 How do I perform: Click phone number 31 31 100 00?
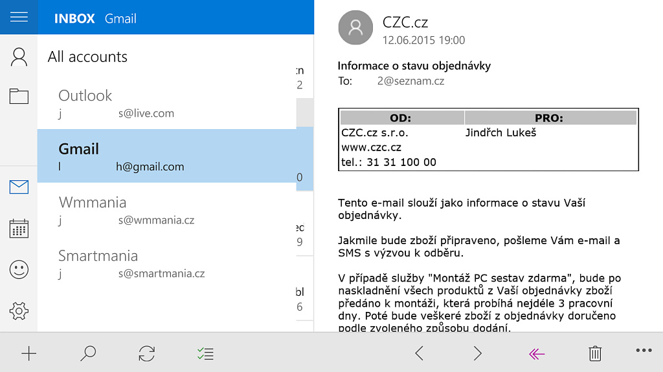[x=401, y=162]
